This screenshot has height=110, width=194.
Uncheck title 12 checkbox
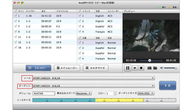(x=16, y=42)
